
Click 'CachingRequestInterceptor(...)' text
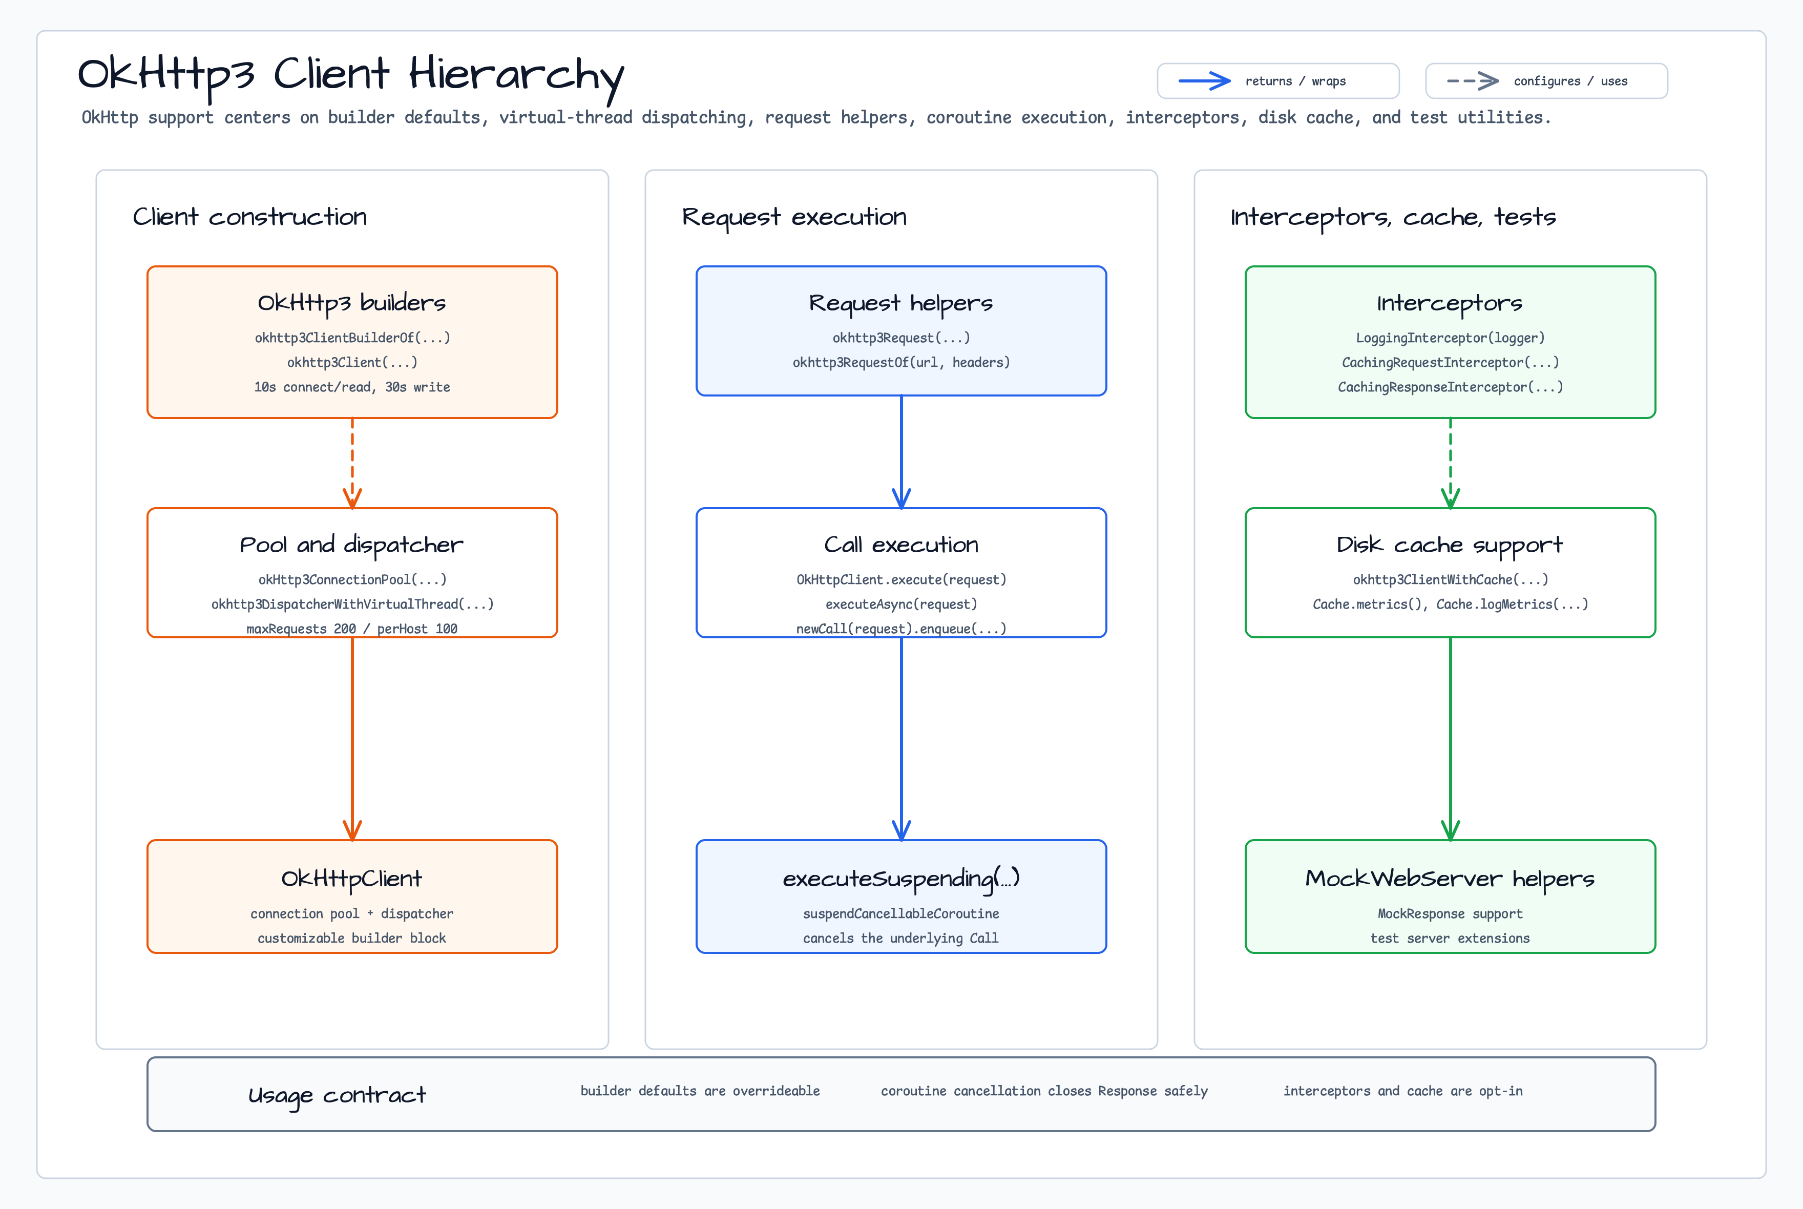(1450, 362)
